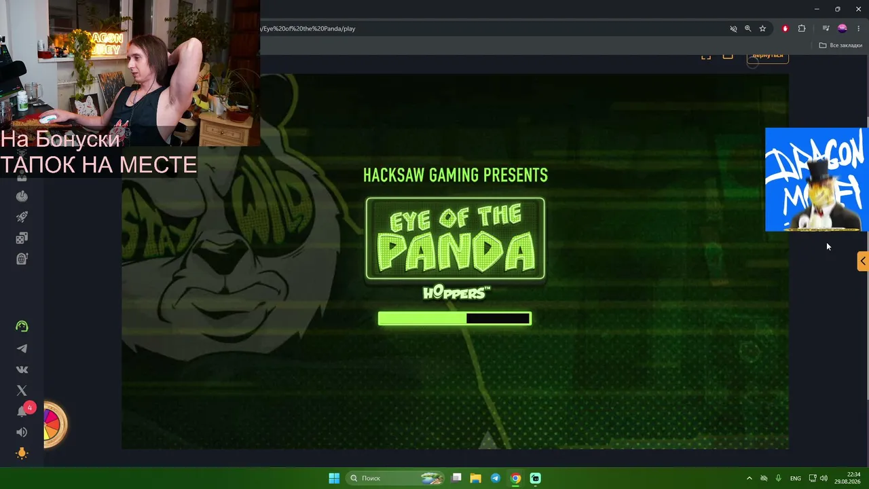
Task: Open the system volume tray icon
Action: (824, 478)
